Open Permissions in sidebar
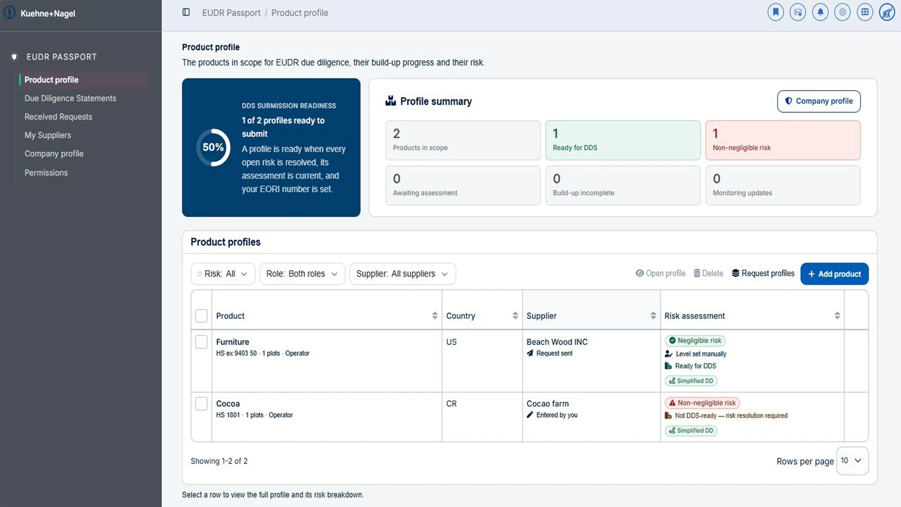This screenshot has width=901, height=507. pos(46,173)
